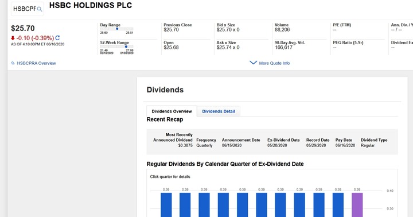Click the Announcement Date 06/15/2020
This screenshot has height=217, width=413.
pos(232,145)
